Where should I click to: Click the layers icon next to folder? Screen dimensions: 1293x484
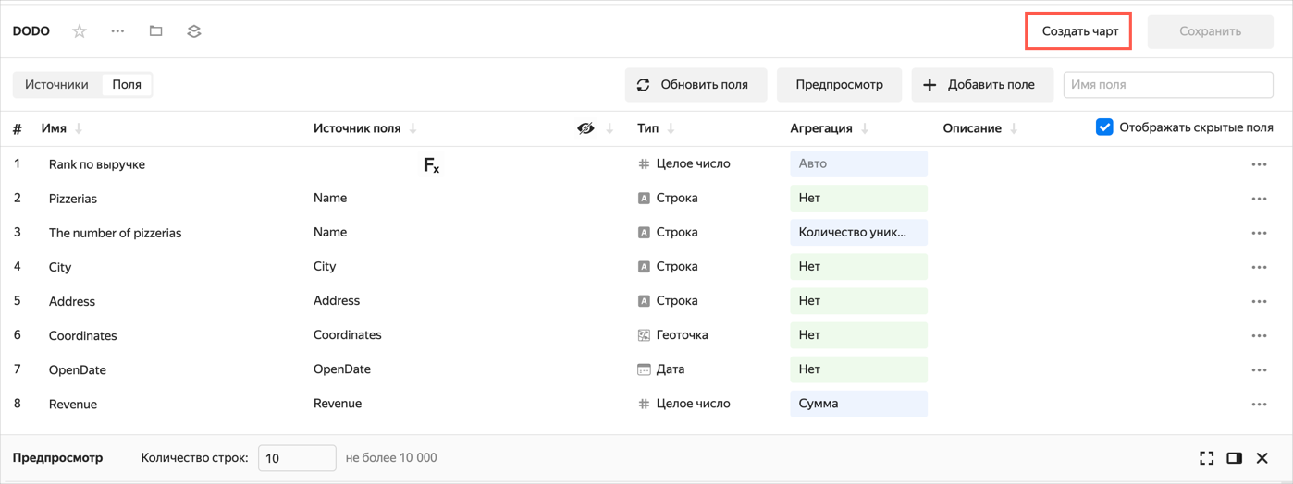[x=193, y=31]
